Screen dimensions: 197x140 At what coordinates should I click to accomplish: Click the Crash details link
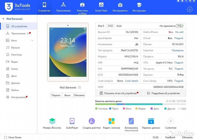(x=132, y=81)
